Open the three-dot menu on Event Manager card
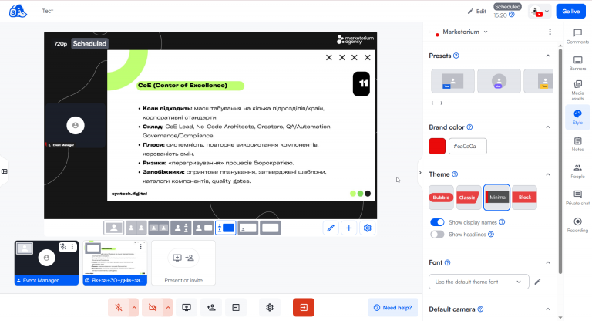This screenshot has height=321, width=592. click(72, 247)
